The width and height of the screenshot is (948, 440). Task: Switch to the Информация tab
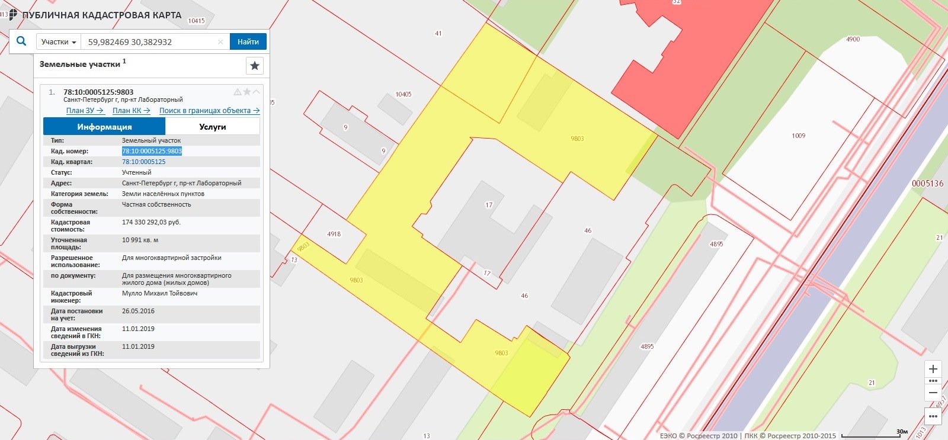(104, 127)
